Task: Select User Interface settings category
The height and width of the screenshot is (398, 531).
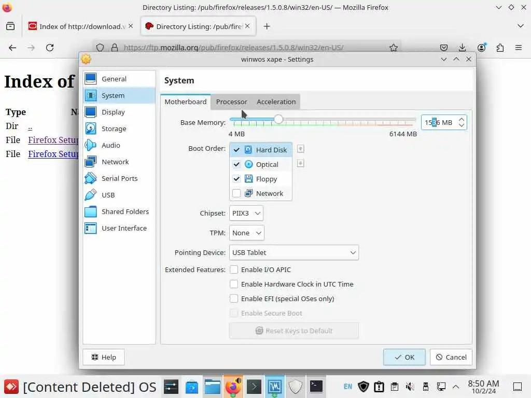Action: [119, 228]
